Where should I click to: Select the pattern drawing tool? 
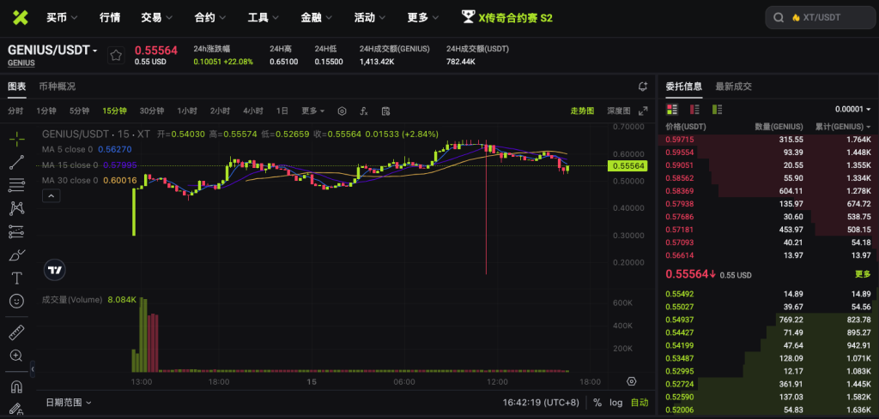coord(17,209)
